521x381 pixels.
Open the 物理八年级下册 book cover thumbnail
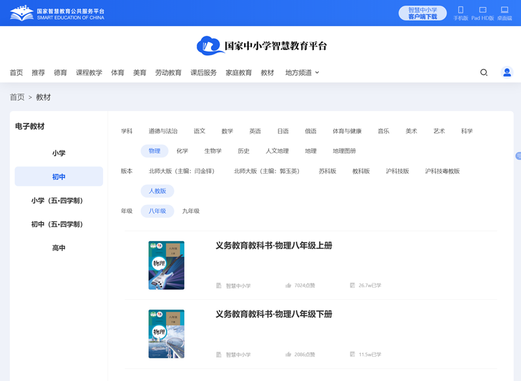coord(166,334)
